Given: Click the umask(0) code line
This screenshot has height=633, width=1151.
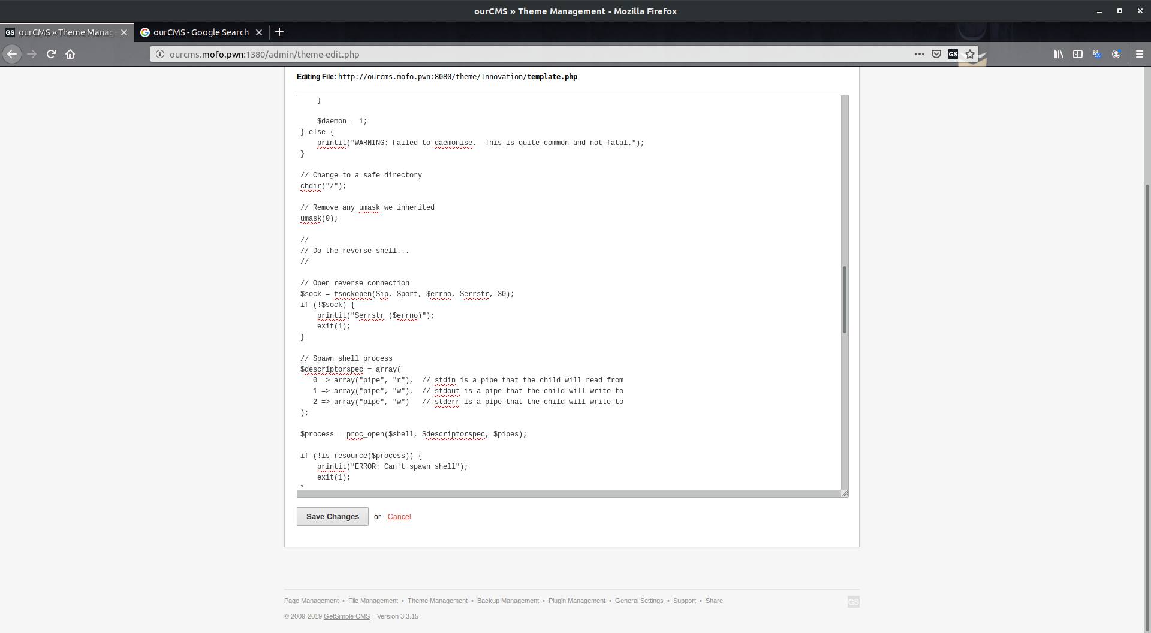Looking at the screenshot, I should click(x=319, y=218).
